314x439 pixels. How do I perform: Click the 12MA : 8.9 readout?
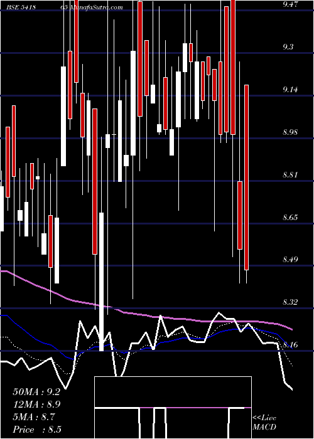tap(36, 405)
